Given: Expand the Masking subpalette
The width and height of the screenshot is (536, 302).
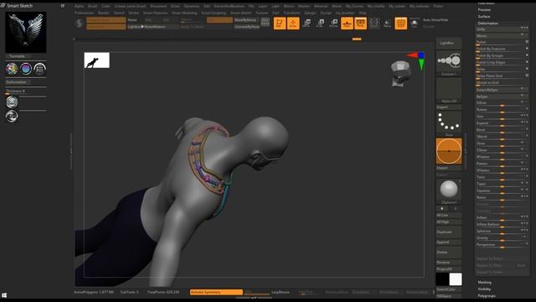Looking at the screenshot, I should coord(484,283).
